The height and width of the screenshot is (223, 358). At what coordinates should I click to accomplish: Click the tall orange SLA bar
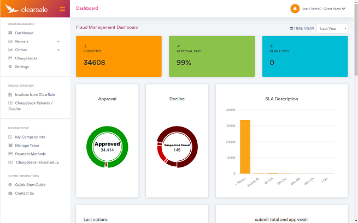click(245, 147)
